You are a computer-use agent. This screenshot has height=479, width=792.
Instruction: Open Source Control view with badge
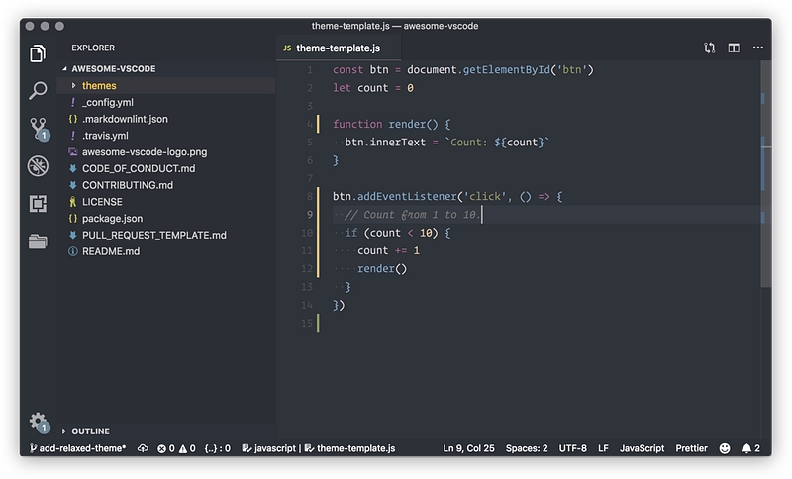coord(38,128)
